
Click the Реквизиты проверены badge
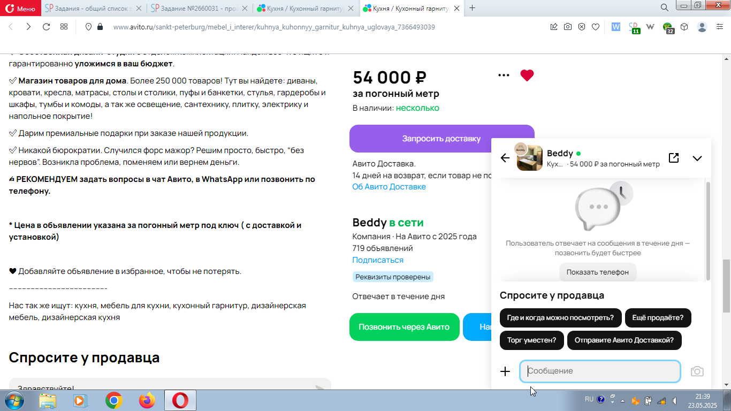393,277
